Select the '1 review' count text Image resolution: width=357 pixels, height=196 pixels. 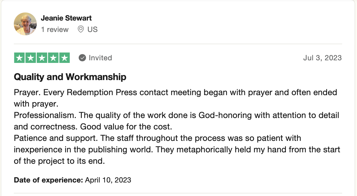tap(55, 30)
